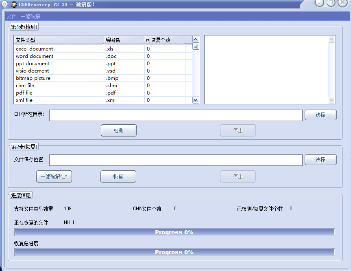This screenshot has width=351, height=271.
Task: Click the round system icon at title bar's left end
Action: 5,4
